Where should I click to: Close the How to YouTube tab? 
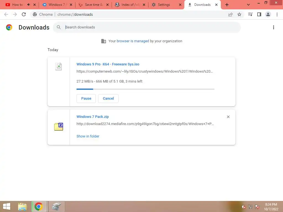pyautogui.click(x=35, y=5)
